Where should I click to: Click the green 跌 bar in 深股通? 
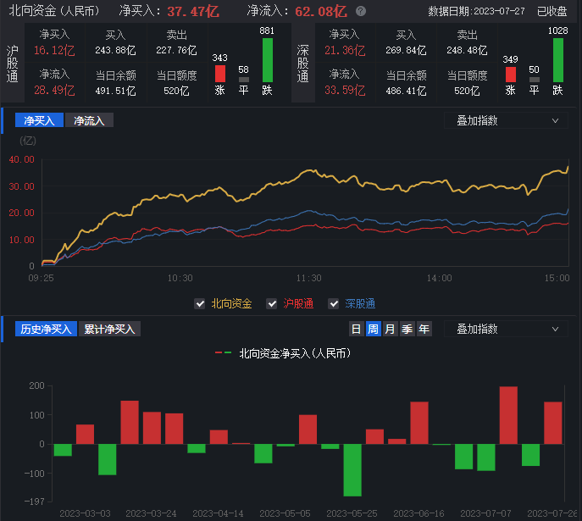pyautogui.click(x=557, y=60)
